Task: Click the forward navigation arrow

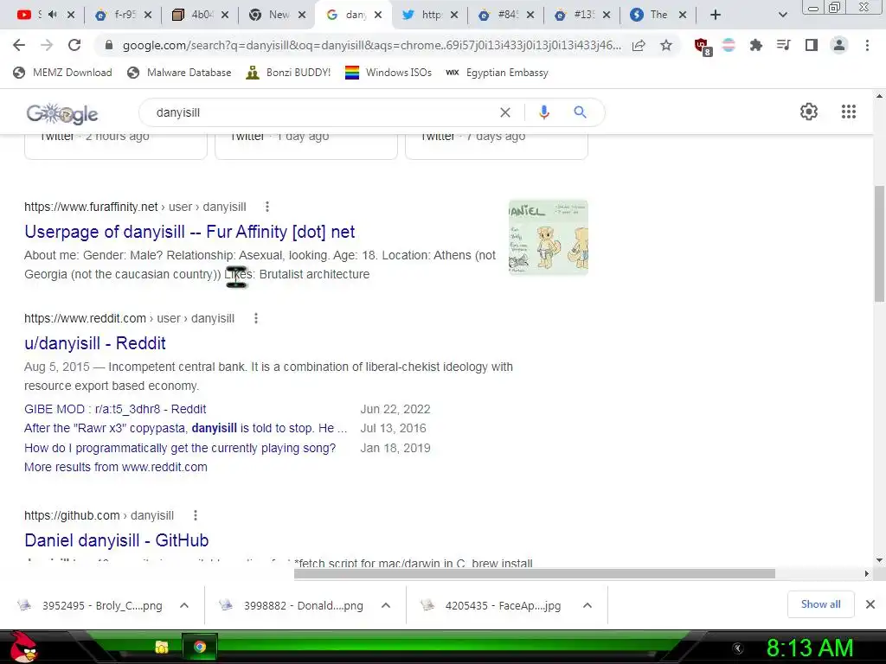Action: click(x=47, y=45)
